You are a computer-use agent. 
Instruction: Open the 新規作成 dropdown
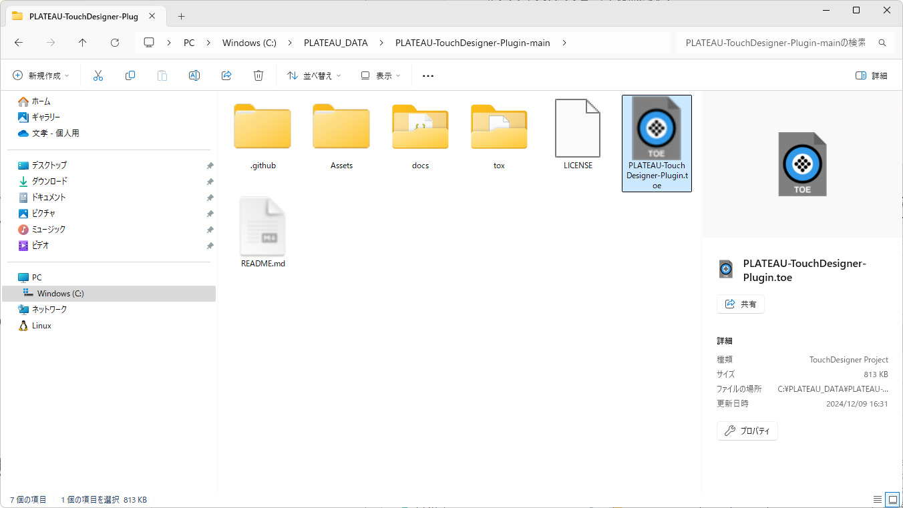(41, 75)
